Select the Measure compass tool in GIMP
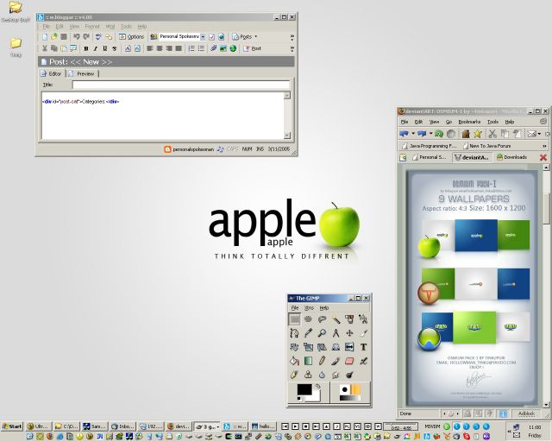Screen dimensions: 552x442 (x=336, y=333)
